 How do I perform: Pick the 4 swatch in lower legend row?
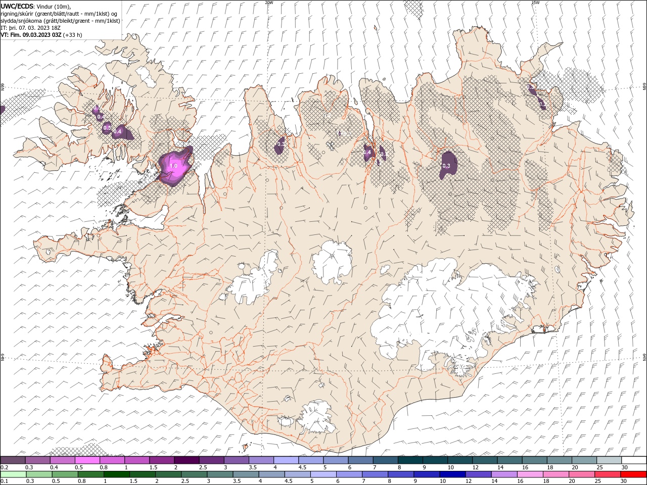(271, 474)
